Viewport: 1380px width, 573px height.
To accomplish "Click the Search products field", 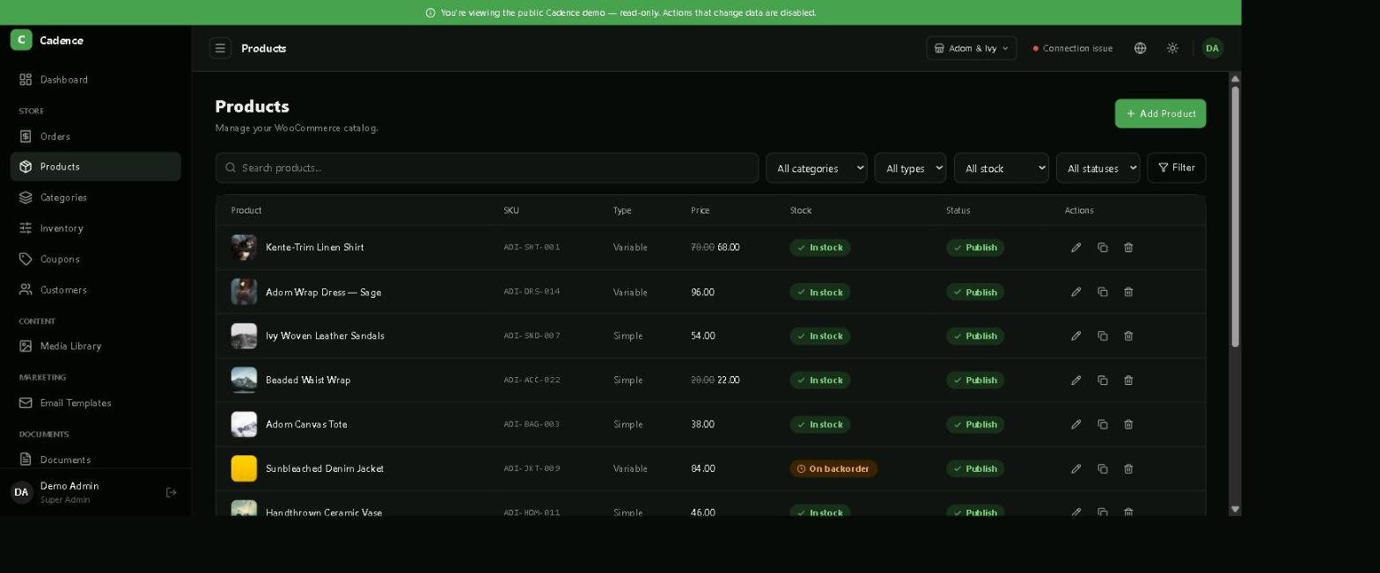I will point(487,168).
